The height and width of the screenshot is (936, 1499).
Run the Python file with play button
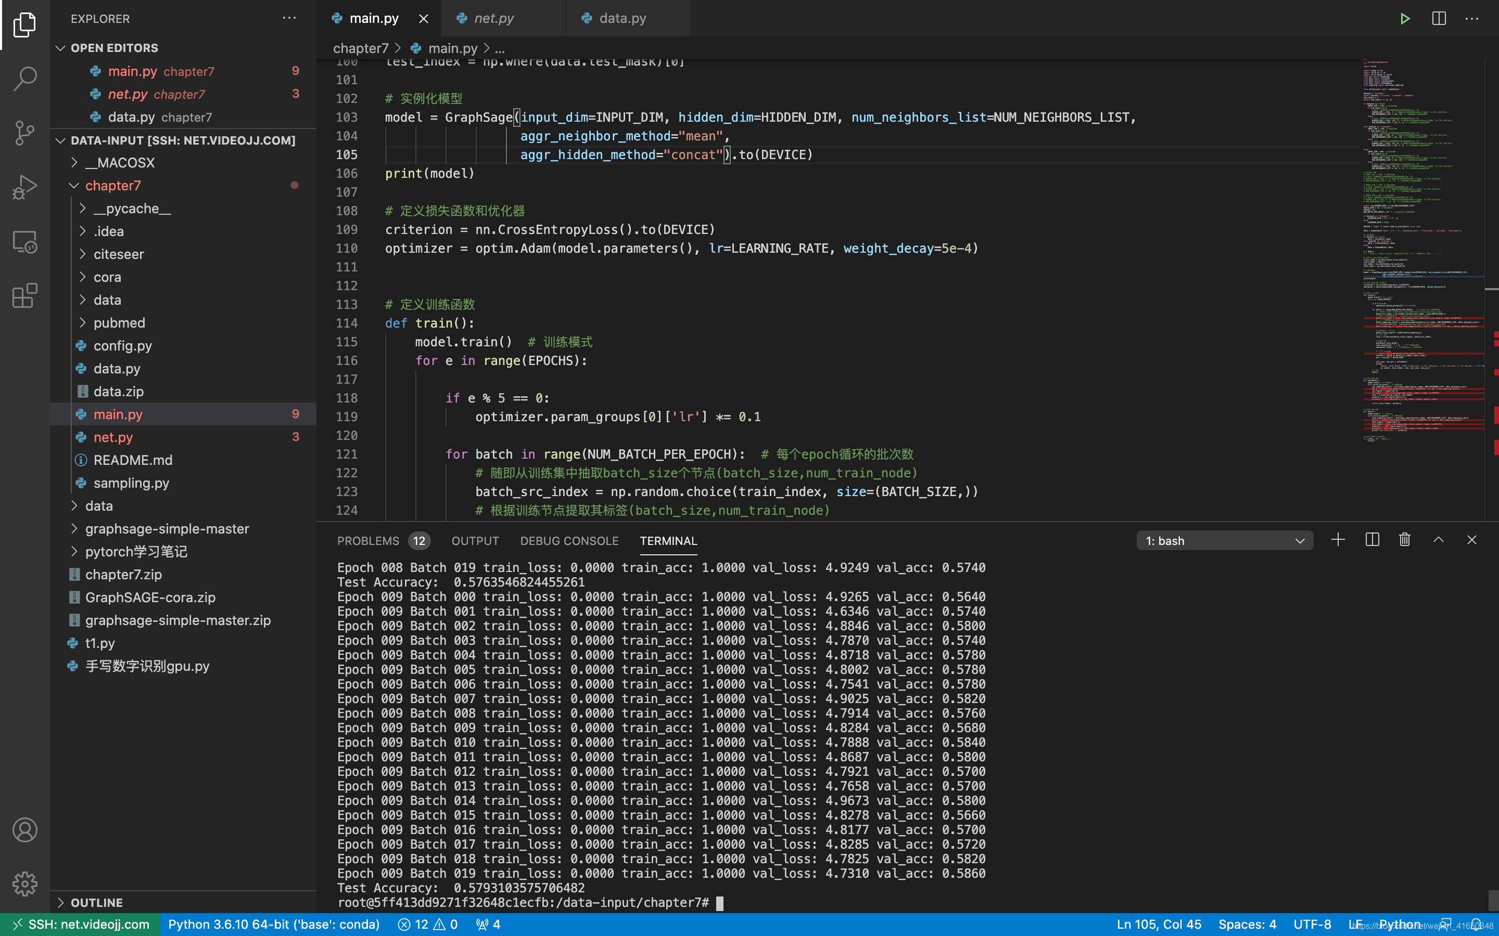coord(1404,19)
